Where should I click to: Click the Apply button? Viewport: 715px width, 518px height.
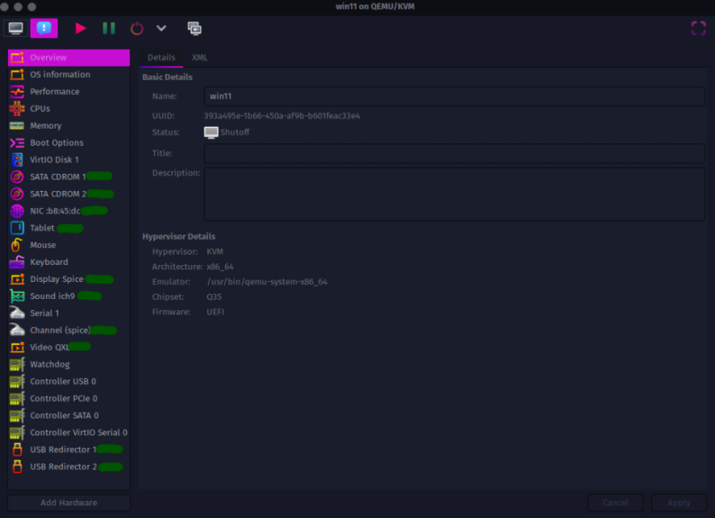[678, 503]
